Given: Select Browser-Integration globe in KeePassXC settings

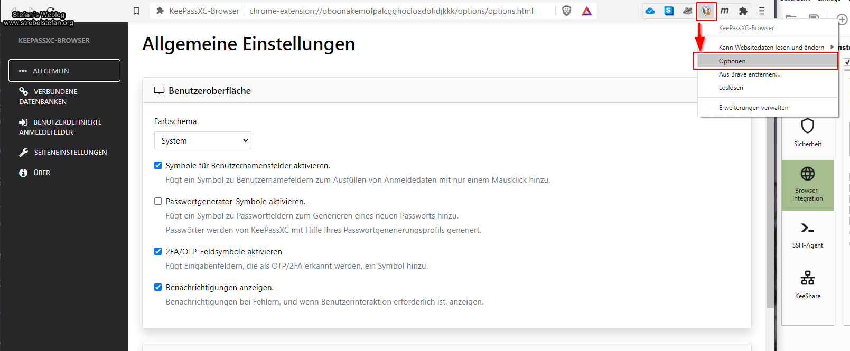Looking at the screenshot, I should coord(807,184).
